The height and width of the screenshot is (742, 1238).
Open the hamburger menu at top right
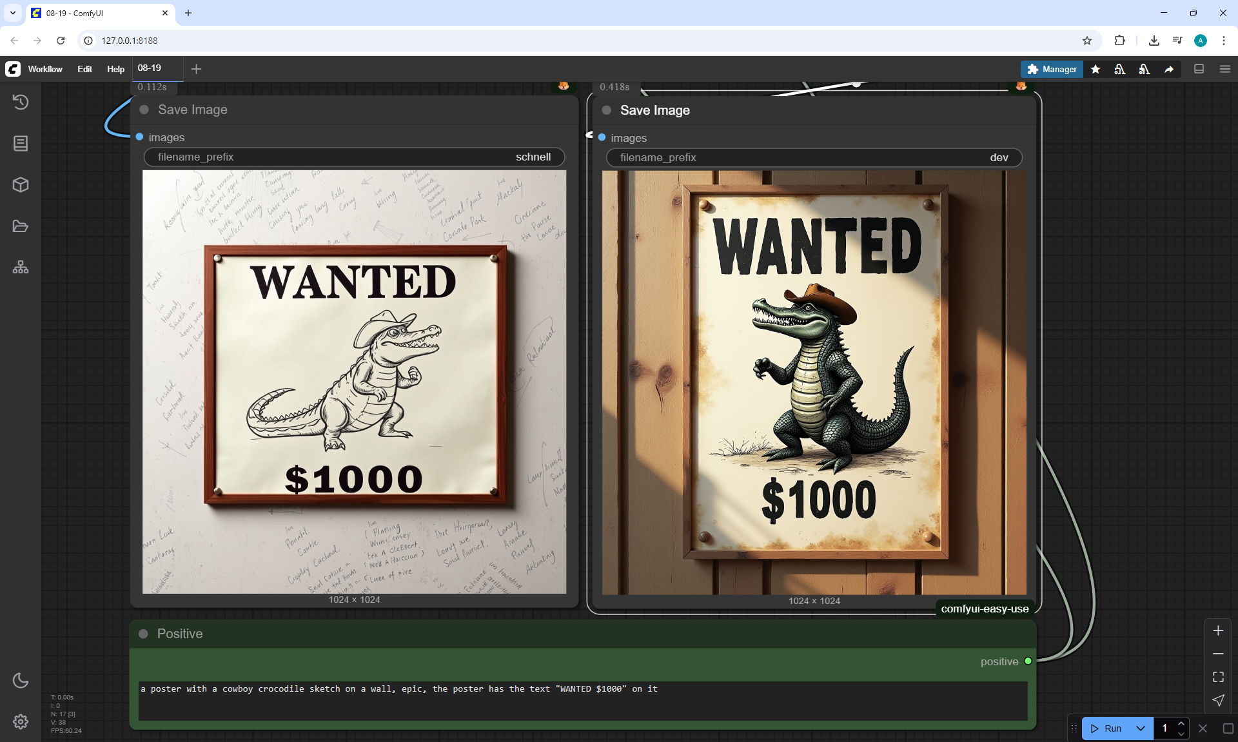pos(1225,69)
